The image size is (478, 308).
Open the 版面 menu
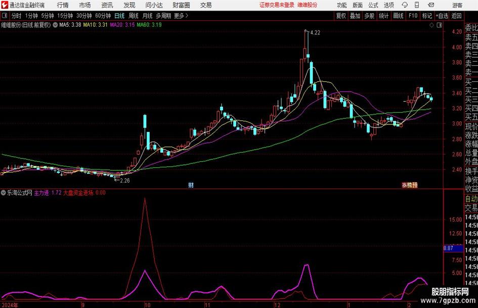click(x=357, y=5)
